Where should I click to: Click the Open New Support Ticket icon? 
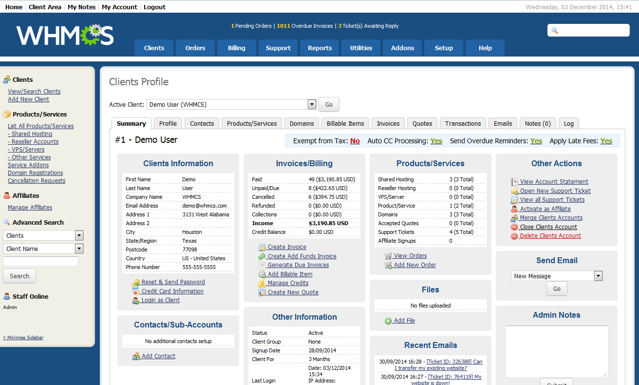click(x=514, y=191)
